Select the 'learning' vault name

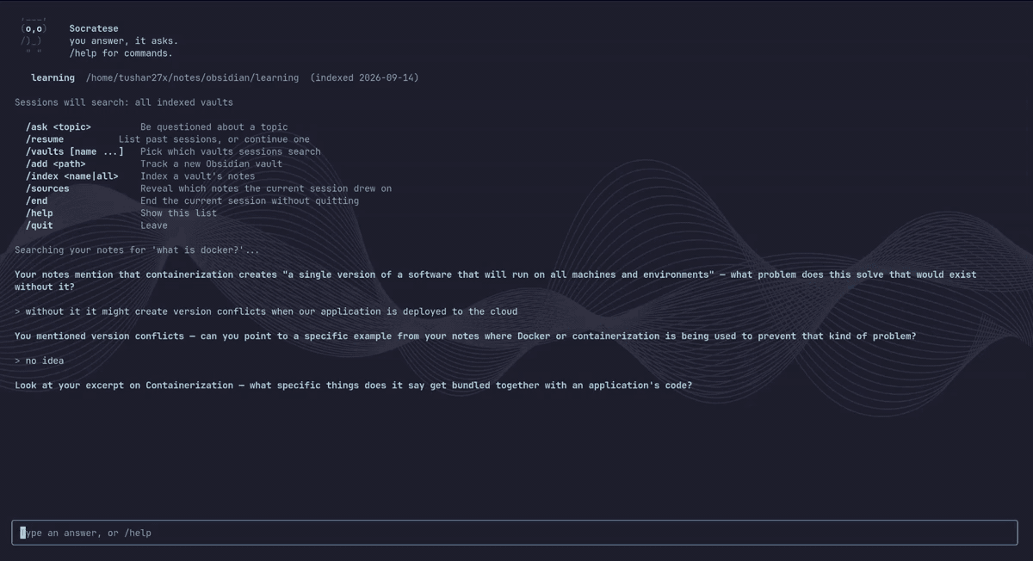(x=53, y=77)
